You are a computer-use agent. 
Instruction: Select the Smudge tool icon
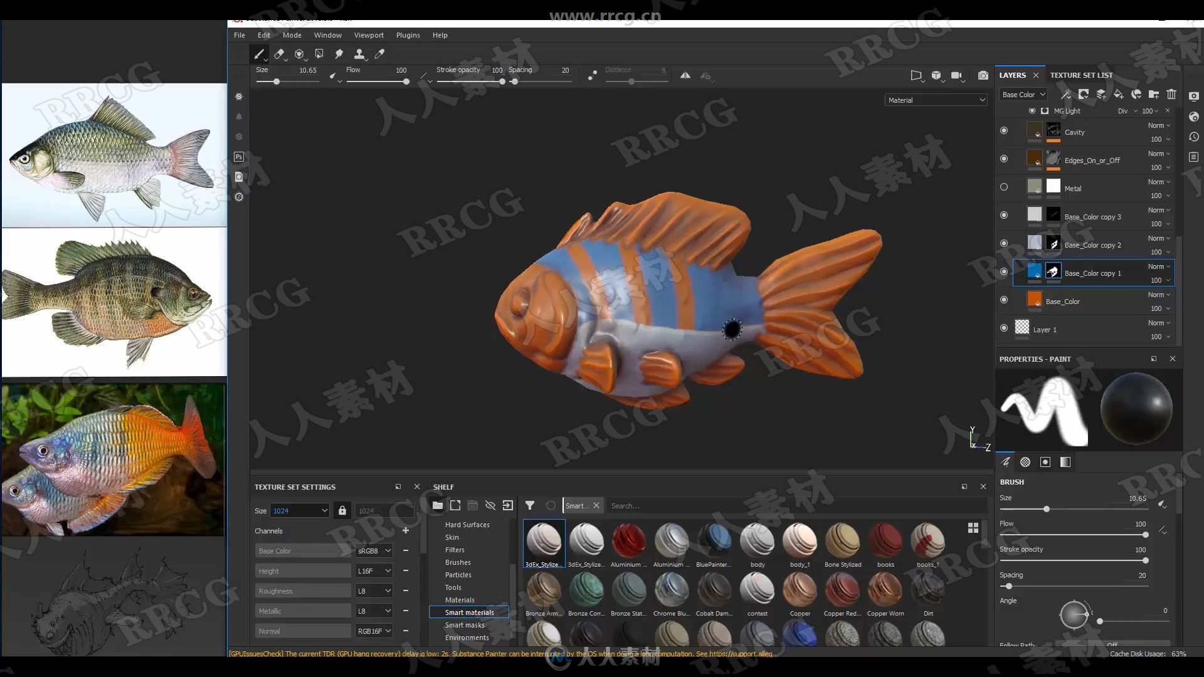click(339, 54)
